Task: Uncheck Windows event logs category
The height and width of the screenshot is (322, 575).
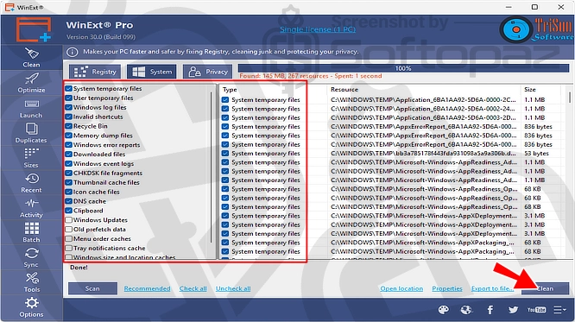Action: point(68,163)
